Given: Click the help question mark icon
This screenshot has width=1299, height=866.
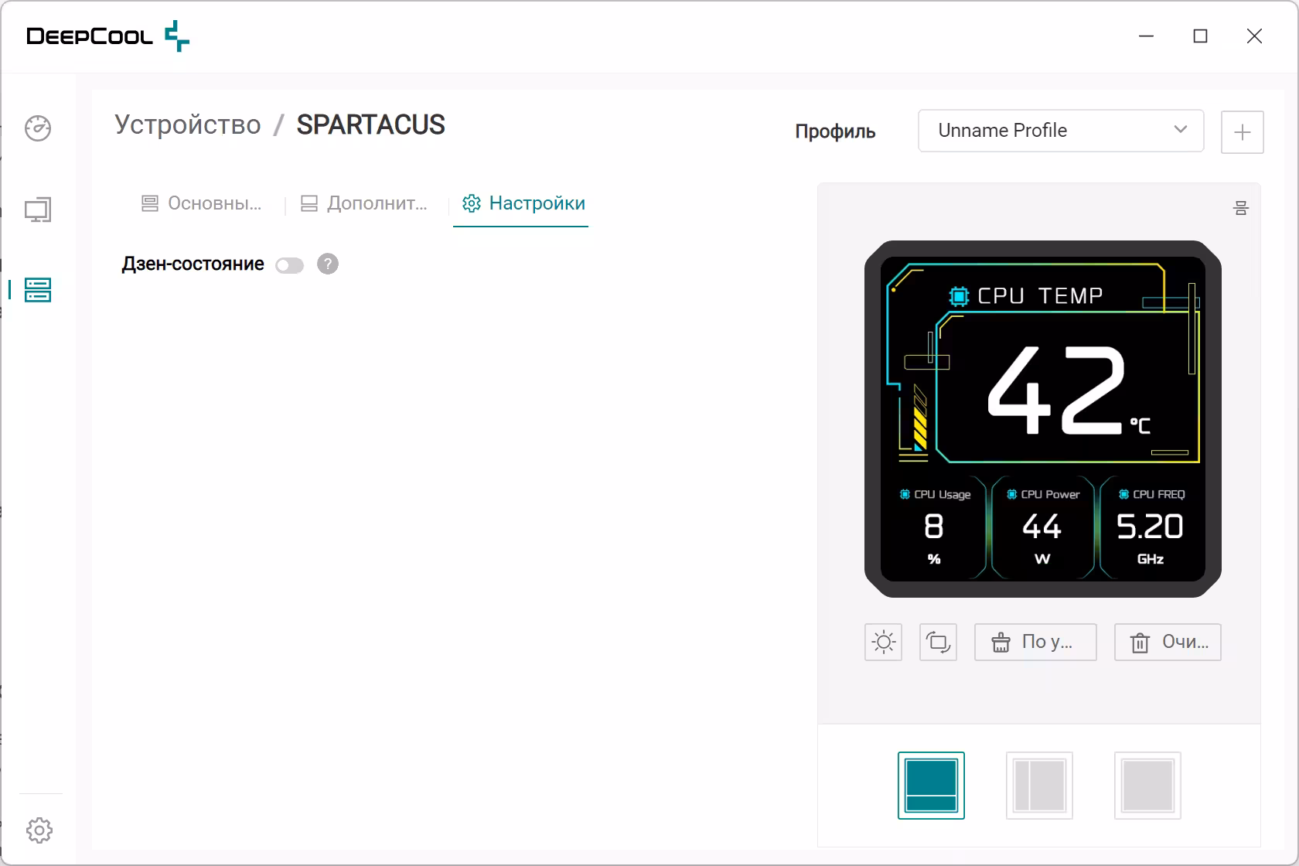Looking at the screenshot, I should (328, 264).
